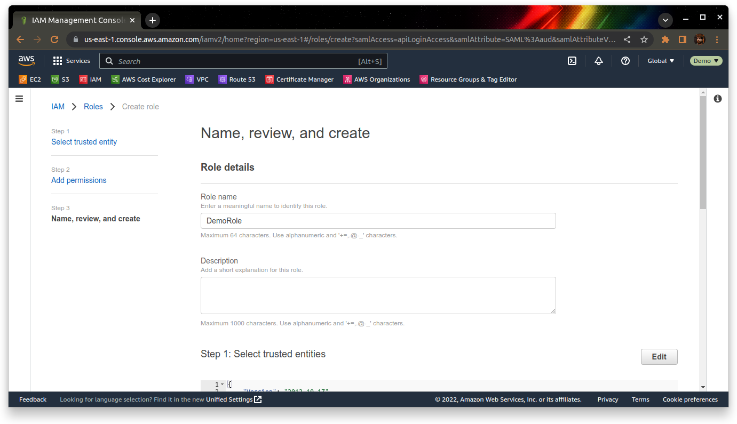The width and height of the screenshot is (737, 424).
Task: Toggle the browser side panel icon
Action: tap(682, 39)
